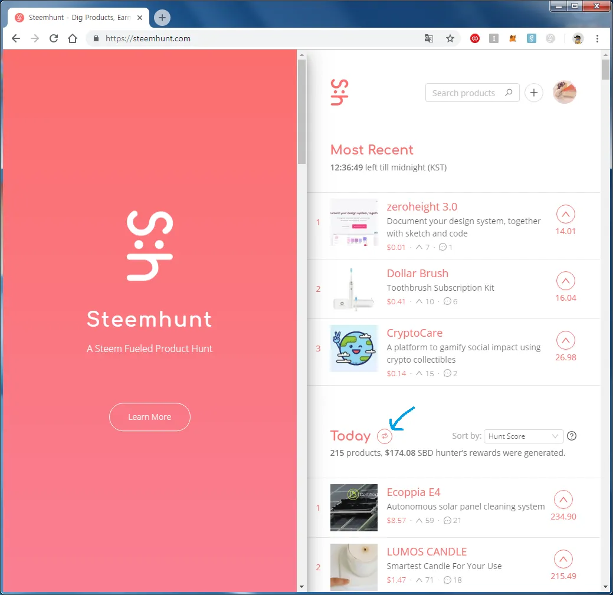Open the Chrome profile avatar
The image size is (613, 595).
(578, 38)
